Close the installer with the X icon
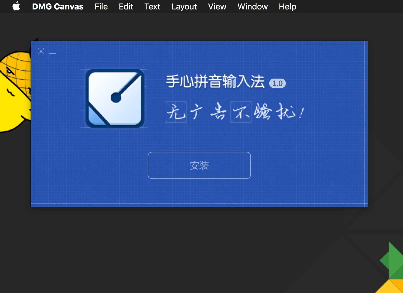Screen dimensions: 403x293 (x=41, y=51)
